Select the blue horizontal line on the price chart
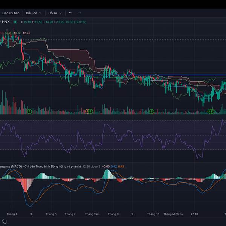Screen dimensions: 226x226 point(113,75)
